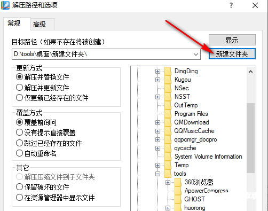The image size is (268, 211).
Task: Expand the NSST tree node
Action: [157, 97]
